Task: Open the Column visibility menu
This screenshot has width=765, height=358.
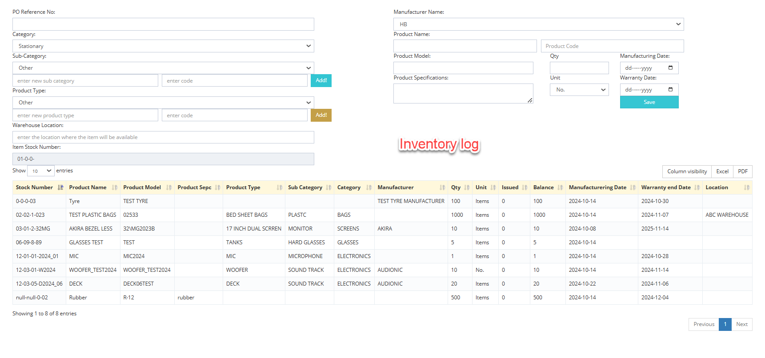Action: [687, 171]
